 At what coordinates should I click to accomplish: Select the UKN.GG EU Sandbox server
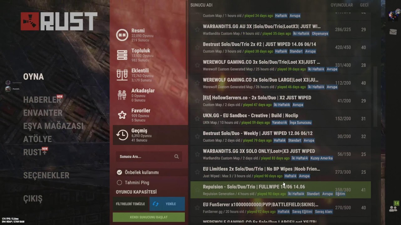tap(281, 119)
